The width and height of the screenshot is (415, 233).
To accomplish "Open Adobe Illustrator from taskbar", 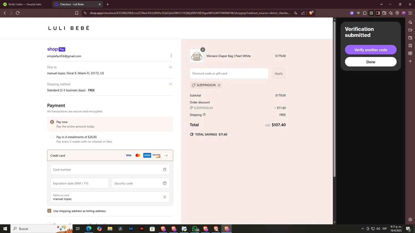I will (x=142, y=229).
